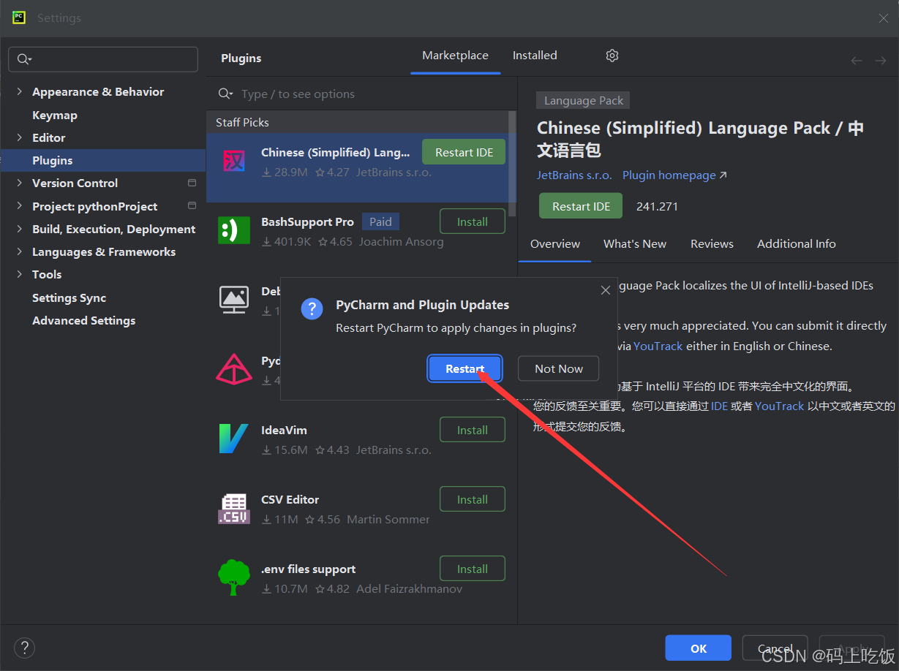Switch to the Installed tab
The image size is (899, 671).
point(535,56)
